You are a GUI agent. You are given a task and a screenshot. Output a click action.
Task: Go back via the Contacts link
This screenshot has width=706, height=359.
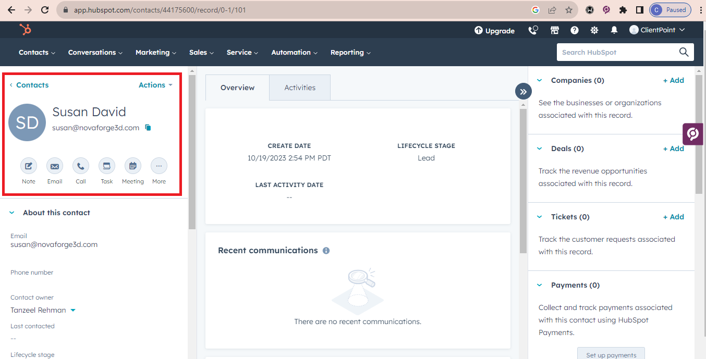pos(29,85)
